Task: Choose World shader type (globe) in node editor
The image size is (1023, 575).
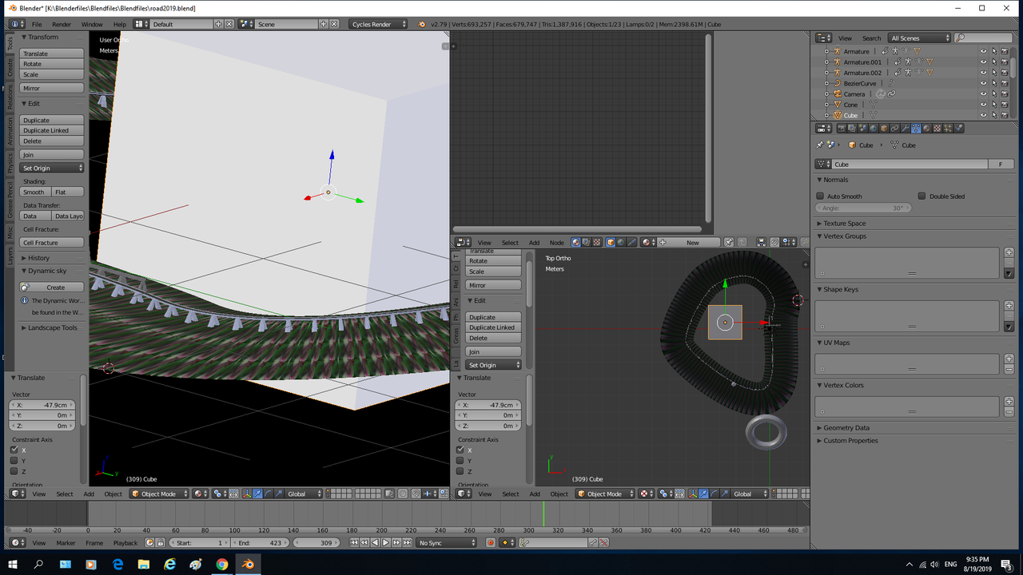Action: (x=621, y=242)
